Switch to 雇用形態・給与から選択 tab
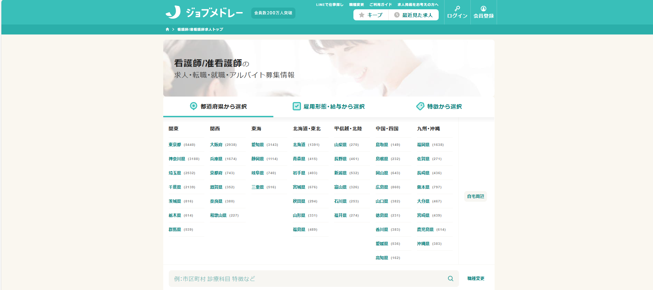Screen dimensions: 653x290 pyautogui.click(x=329, y=107)
